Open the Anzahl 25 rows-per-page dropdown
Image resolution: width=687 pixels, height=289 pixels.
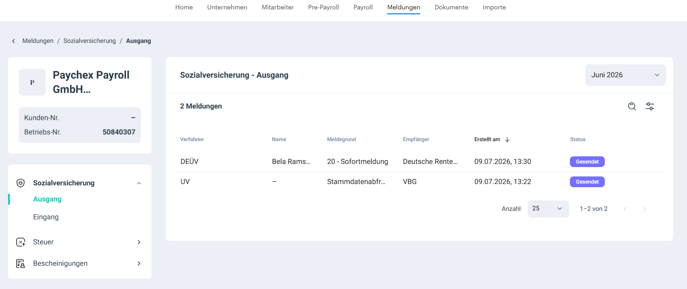point(548,209)
